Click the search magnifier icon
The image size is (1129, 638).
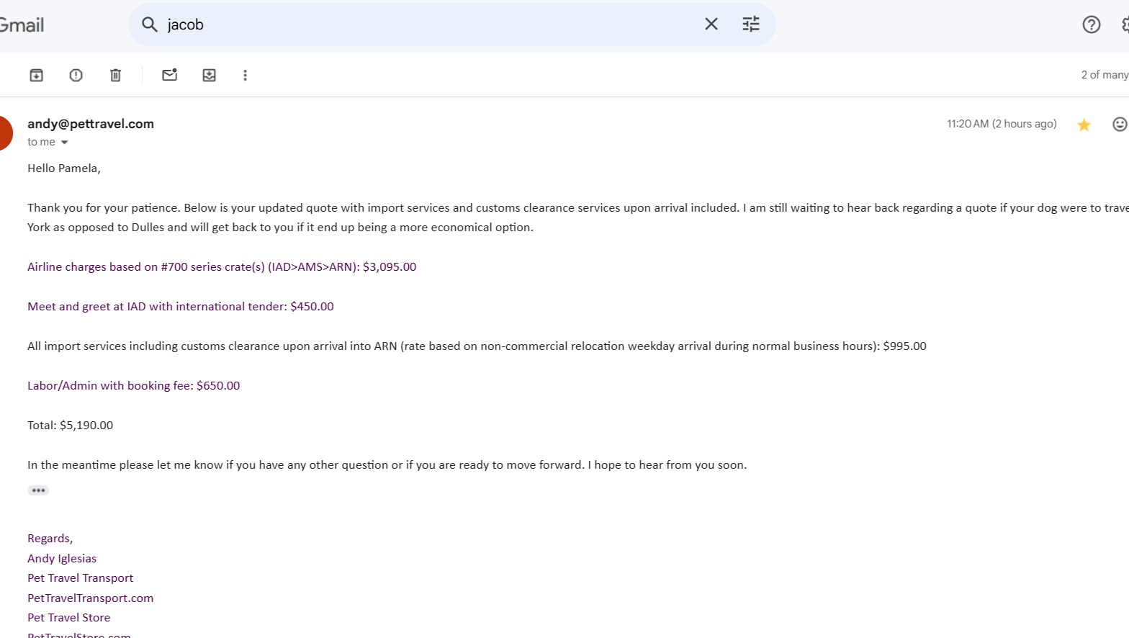coord(149,24)
